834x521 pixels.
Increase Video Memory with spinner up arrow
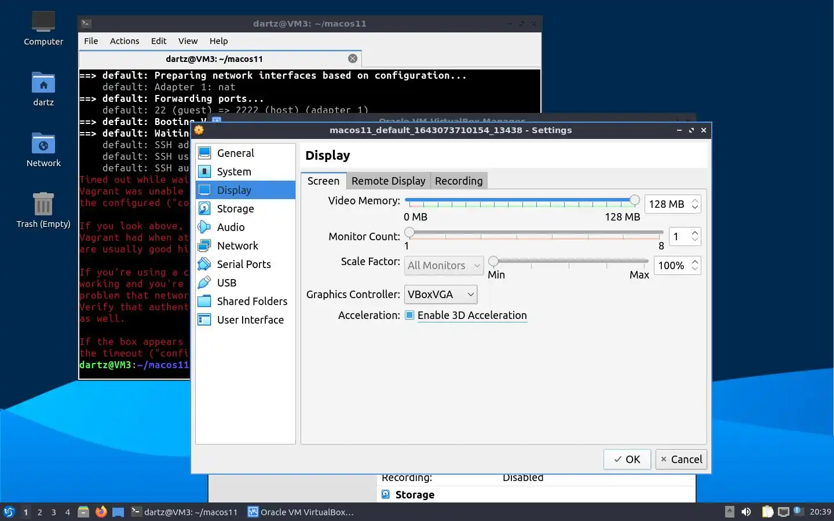[694, 200]
